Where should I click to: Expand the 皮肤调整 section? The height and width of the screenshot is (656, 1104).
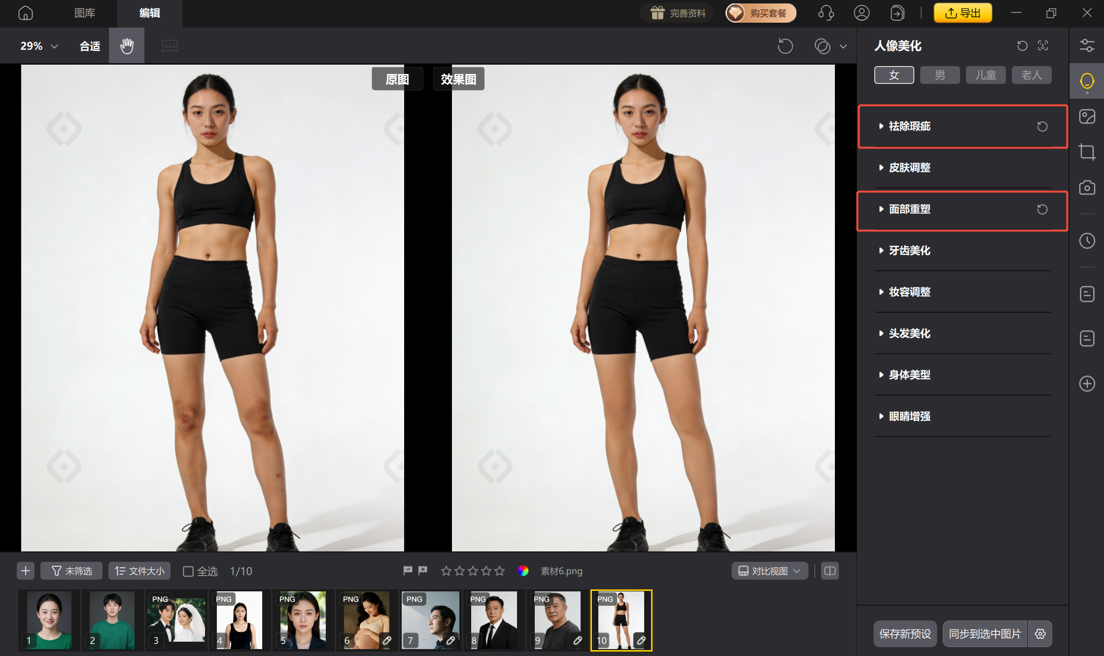pos(909,168)
